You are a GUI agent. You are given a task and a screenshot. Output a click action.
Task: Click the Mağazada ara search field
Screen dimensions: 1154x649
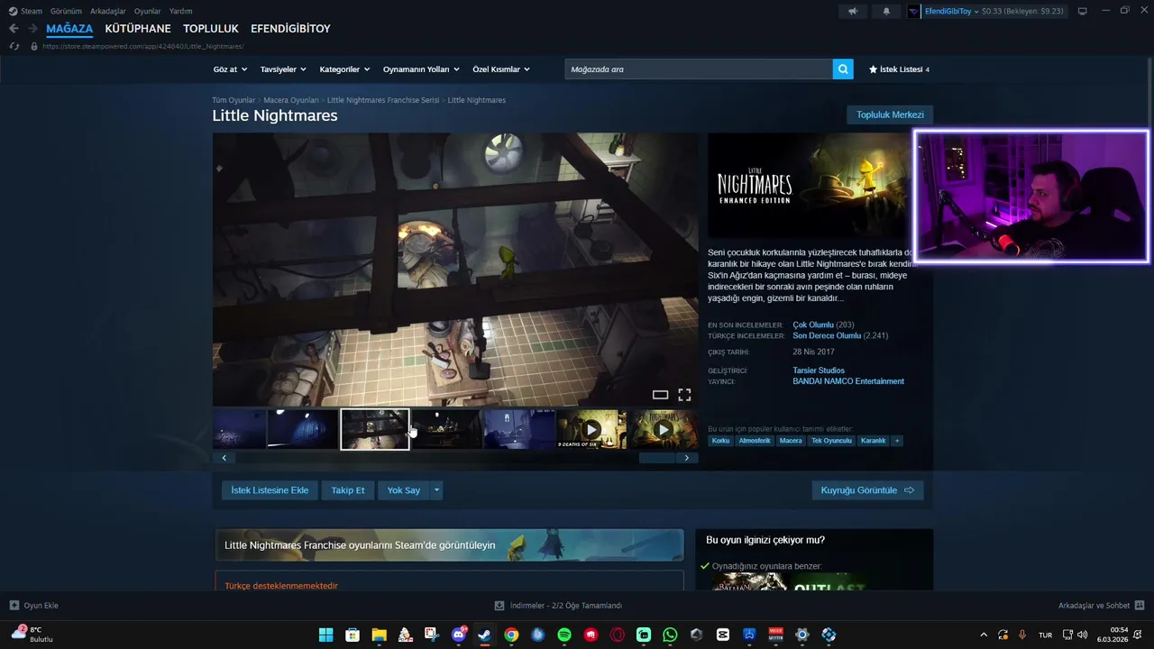point(699,69)
